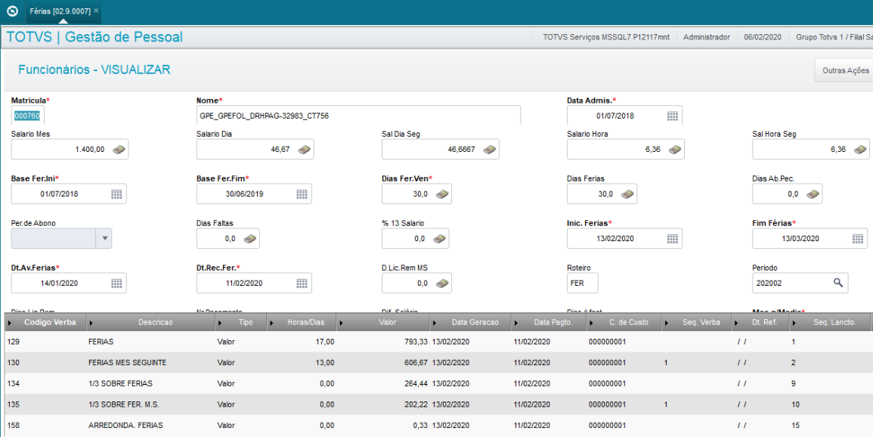Select the FERIAS MES SEGUINTE row
The image size is (873, 437).
tap(437, 362)
